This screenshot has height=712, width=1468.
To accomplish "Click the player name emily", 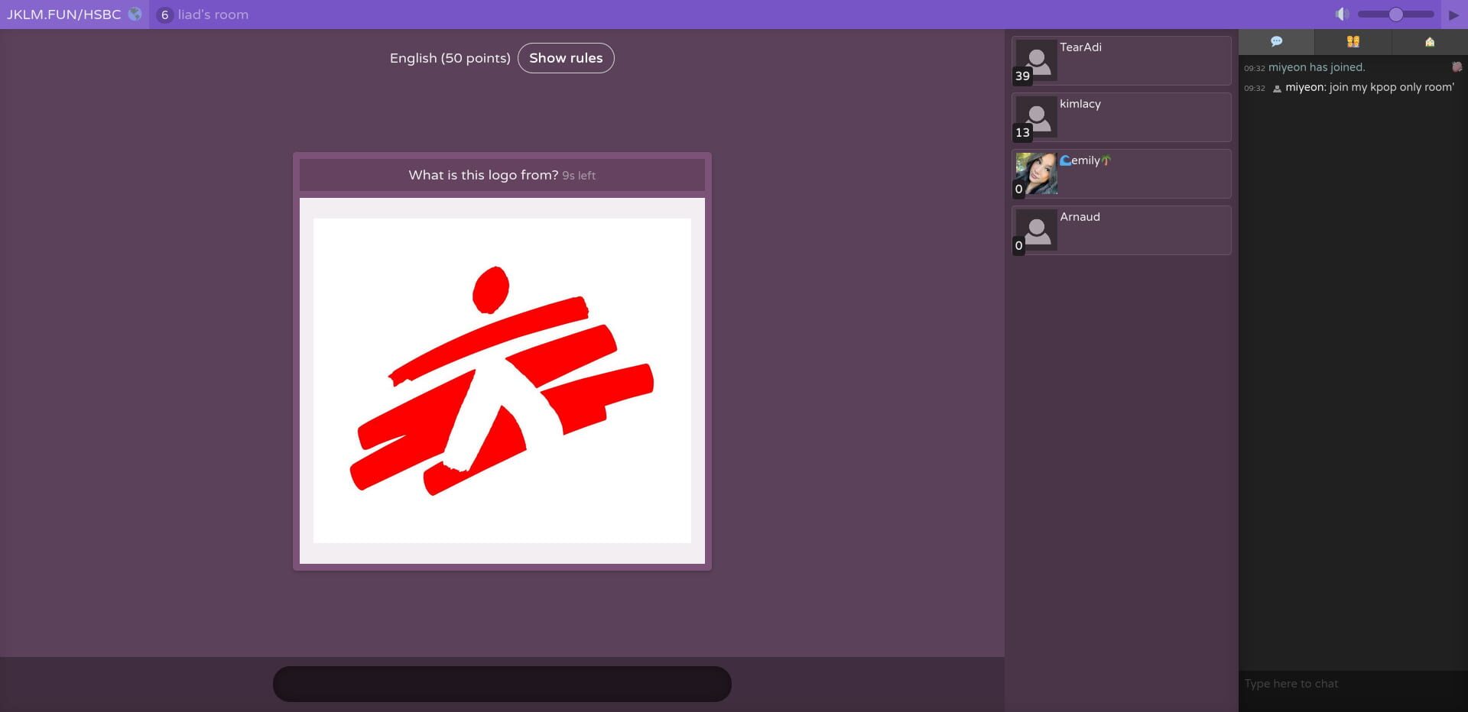I will (1086, 160).
